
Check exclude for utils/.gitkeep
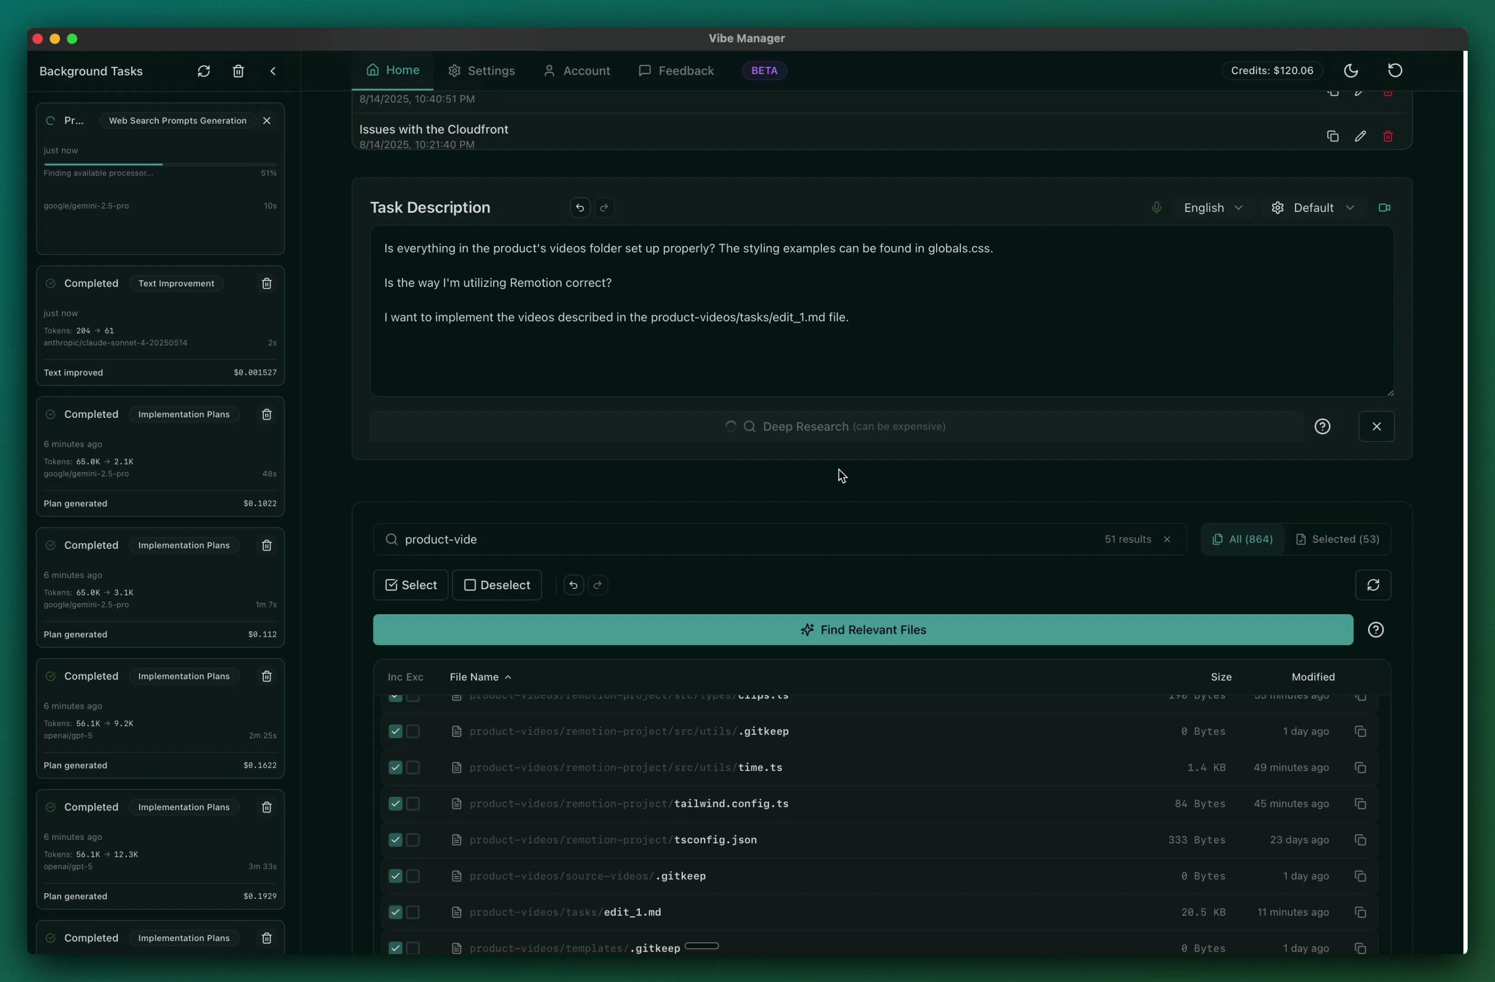coord(413,731)
